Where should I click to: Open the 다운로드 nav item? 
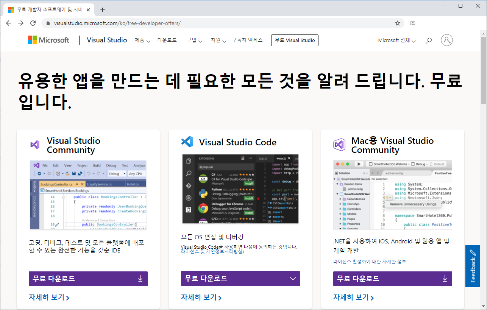(167, 40)
